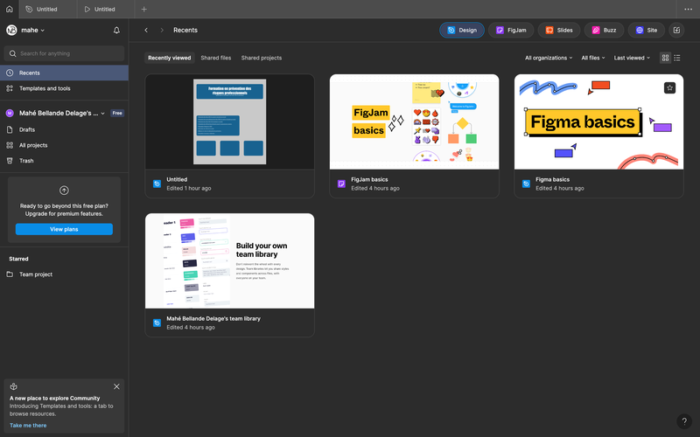Viewport: 700px width, 437px height.
Task: Star the Figma basics file
Action: pos(669,88)
